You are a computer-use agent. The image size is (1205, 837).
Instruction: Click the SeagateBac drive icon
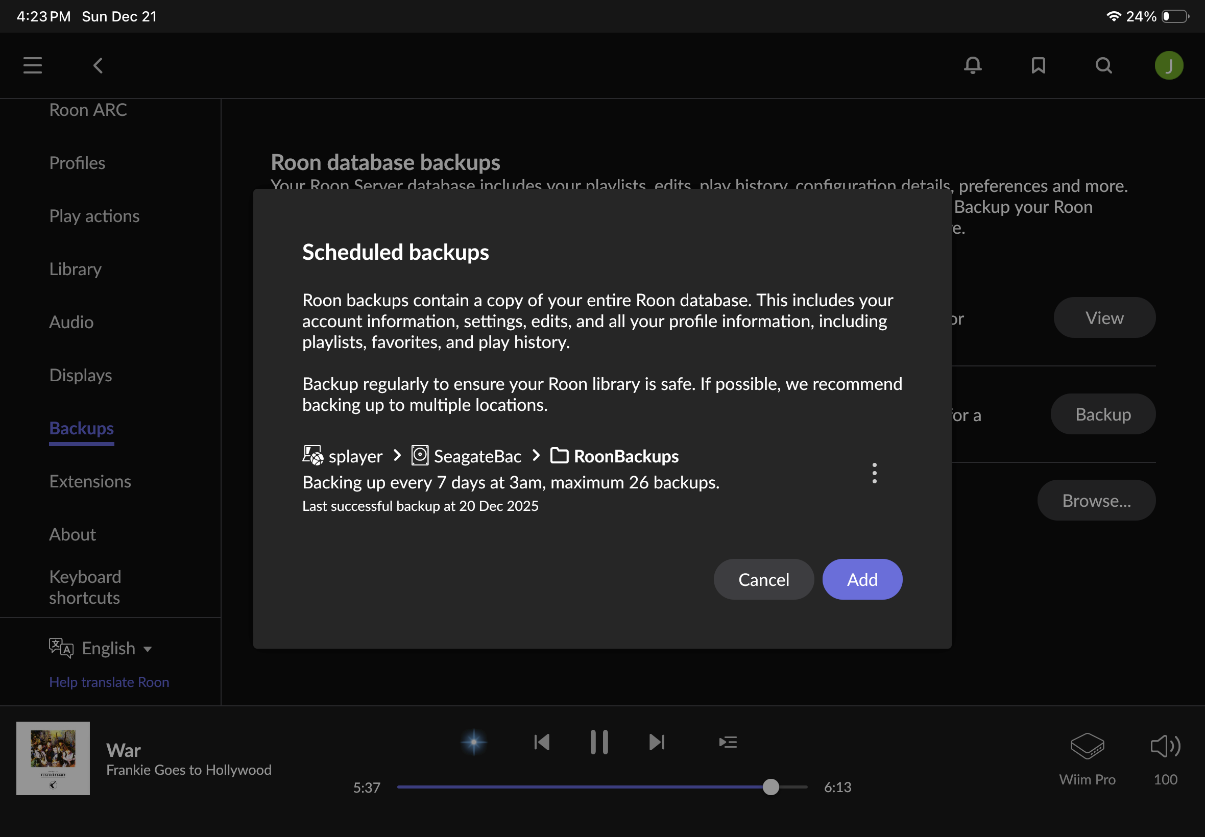[420, 455]
